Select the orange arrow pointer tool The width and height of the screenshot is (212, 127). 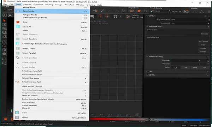pyautogui.click(x=4, y=21)
